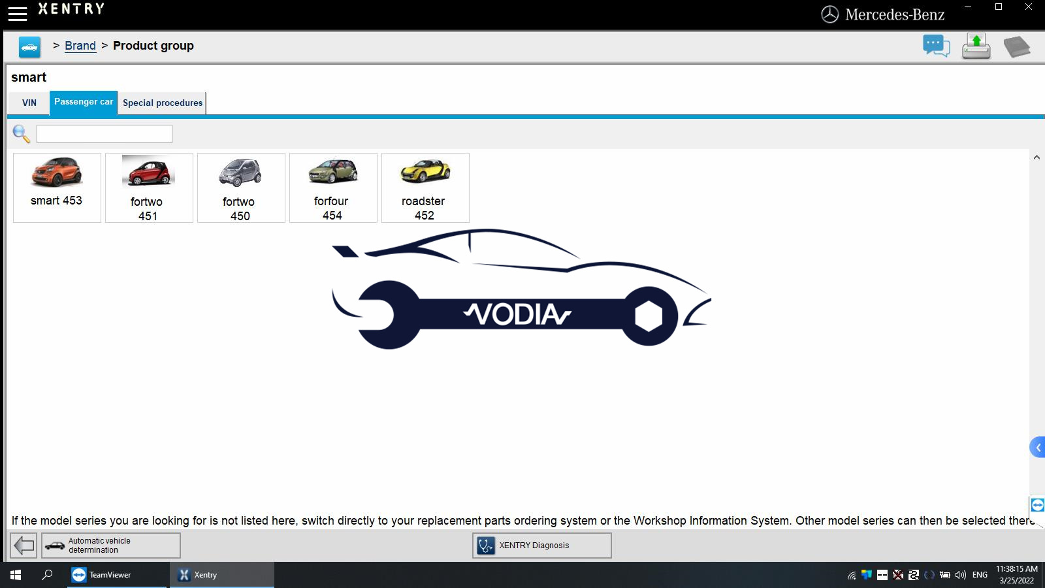Follow the Brand breadcrumb link
This screenshot has height=588, width=1045.
[80, 46]
